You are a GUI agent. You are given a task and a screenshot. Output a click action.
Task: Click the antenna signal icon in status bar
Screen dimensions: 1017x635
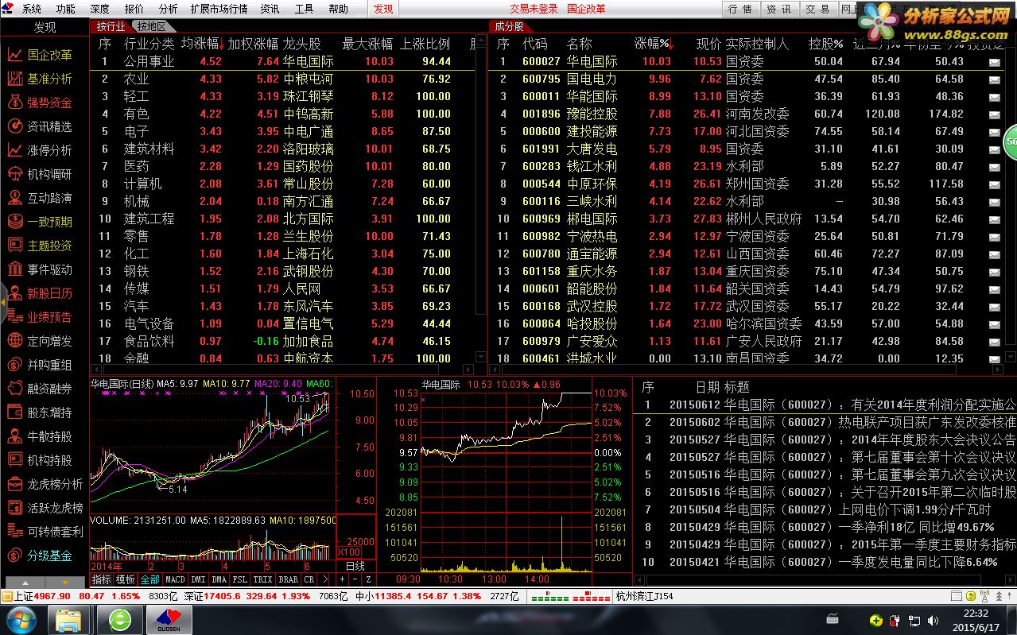986,597
